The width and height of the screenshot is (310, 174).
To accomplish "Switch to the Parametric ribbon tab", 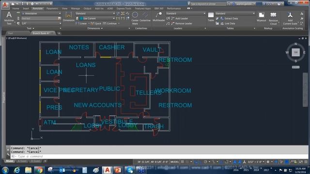I will pyautogui.click(x=52, y=9).
